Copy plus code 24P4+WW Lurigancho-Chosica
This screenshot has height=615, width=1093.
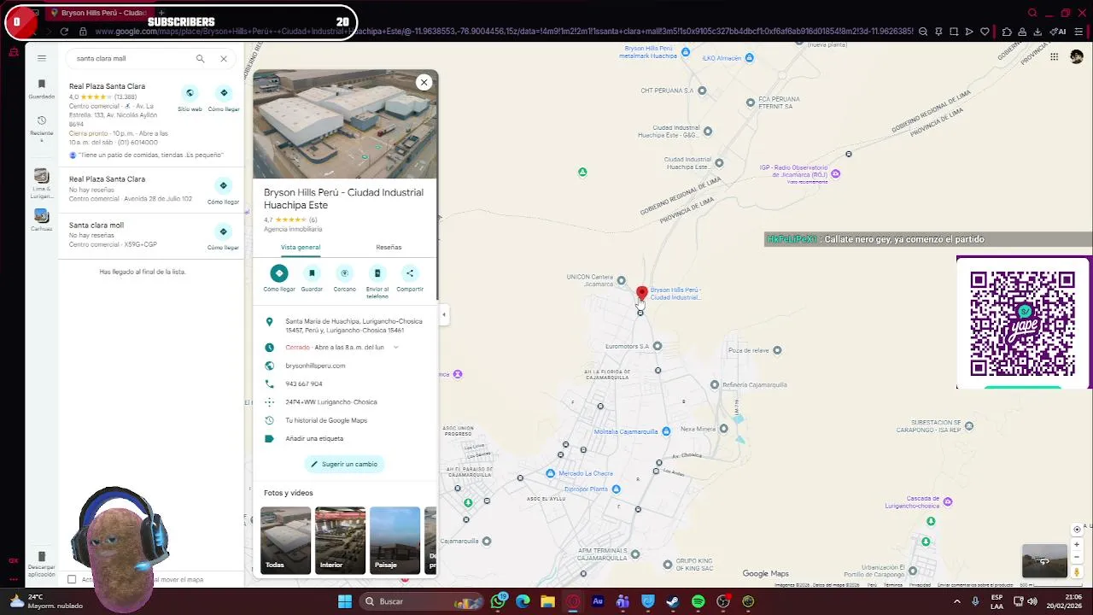[x=330, y=401]
